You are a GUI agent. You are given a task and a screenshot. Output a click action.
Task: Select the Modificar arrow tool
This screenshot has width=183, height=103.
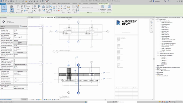(4, 8)
